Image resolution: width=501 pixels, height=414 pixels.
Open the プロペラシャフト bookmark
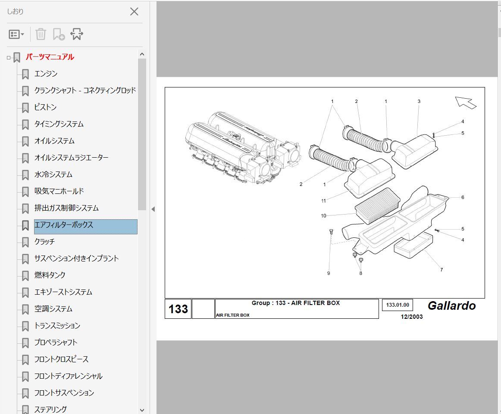tap(56, 342)
